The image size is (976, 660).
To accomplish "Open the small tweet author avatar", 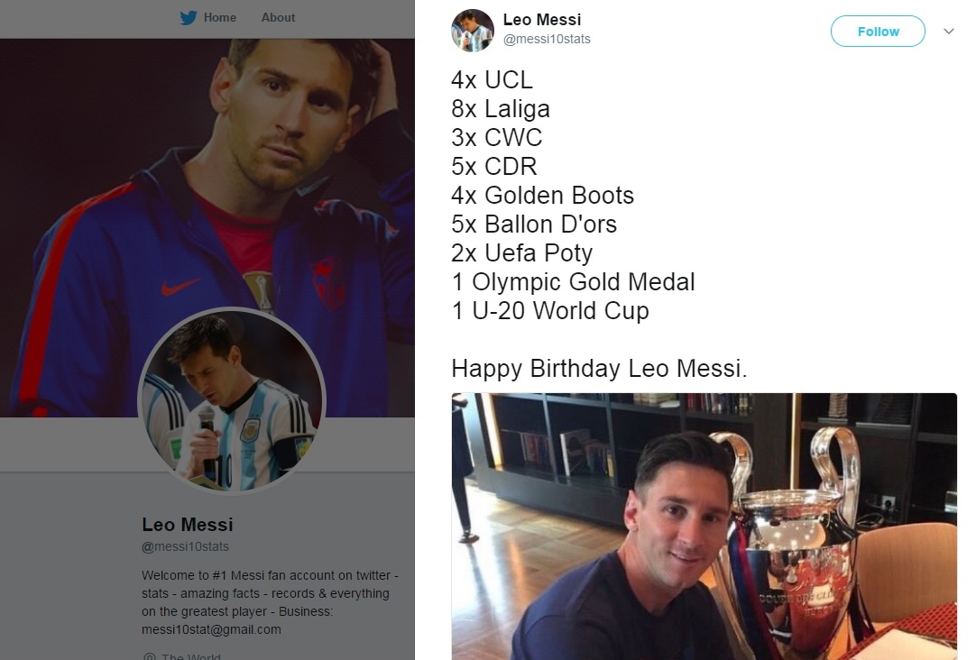I will tap(473, 30).
